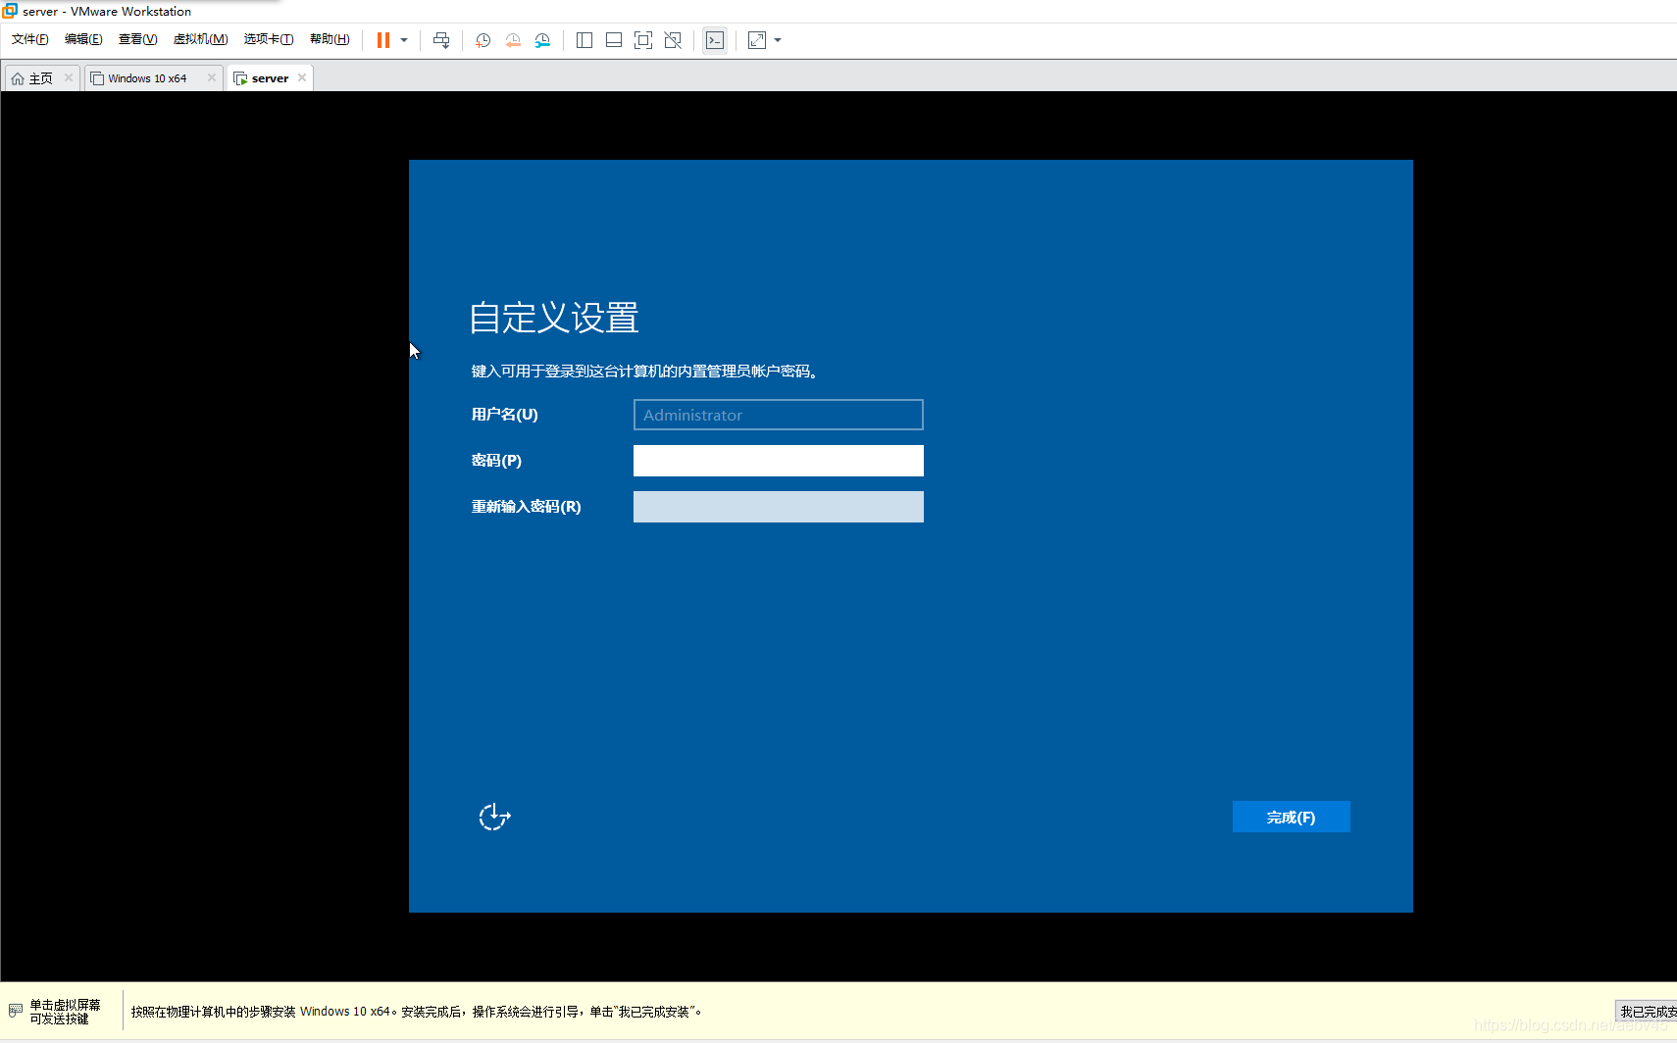Switch to the Windows 10 x64 tab

pyautogui.click(x=147, y=78)
